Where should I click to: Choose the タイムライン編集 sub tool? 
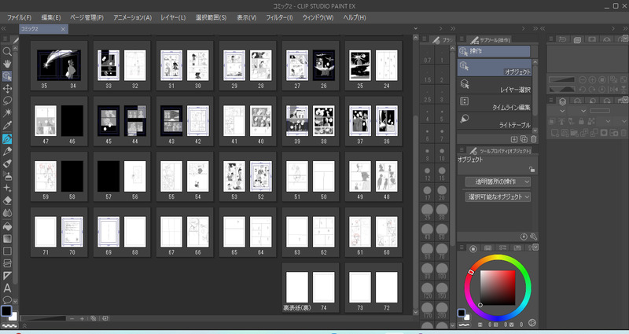(x=495, y=103)
